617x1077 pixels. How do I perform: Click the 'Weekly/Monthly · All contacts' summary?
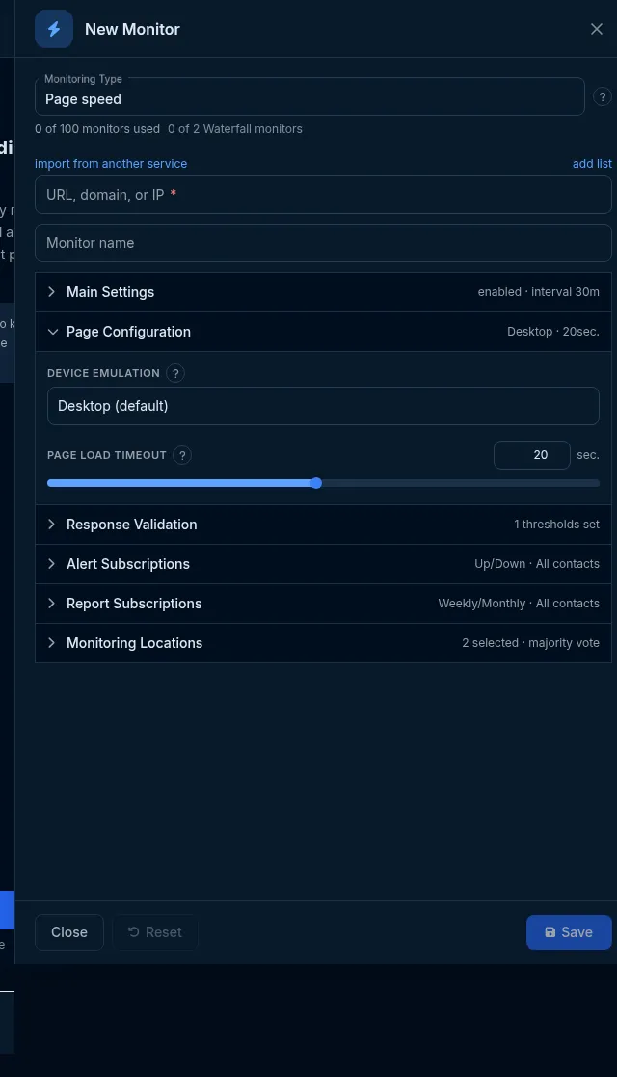pyautogui.click(x=519, y=604)
